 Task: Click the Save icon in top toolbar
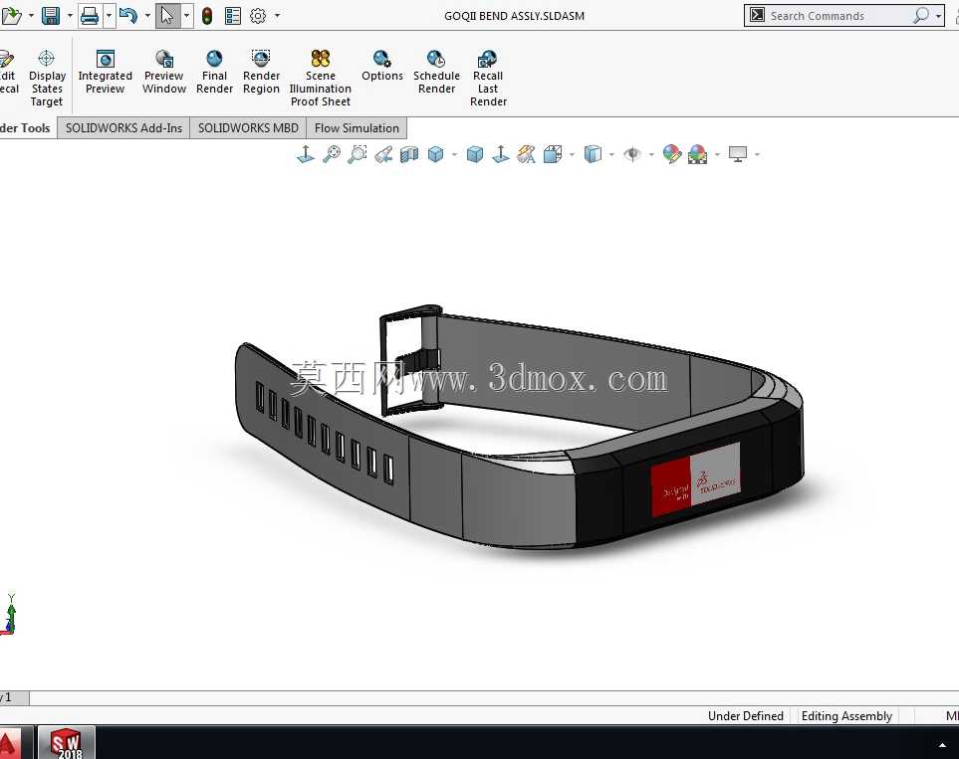[51, 16]
